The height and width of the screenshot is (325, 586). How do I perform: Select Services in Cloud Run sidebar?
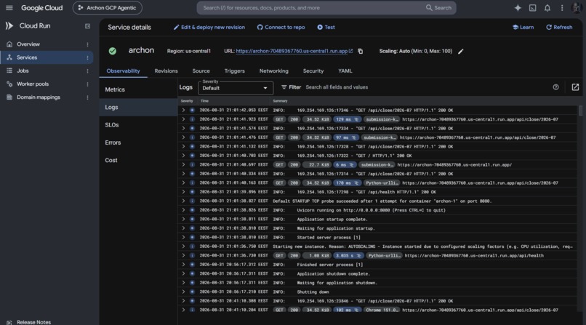click(27, 57)
